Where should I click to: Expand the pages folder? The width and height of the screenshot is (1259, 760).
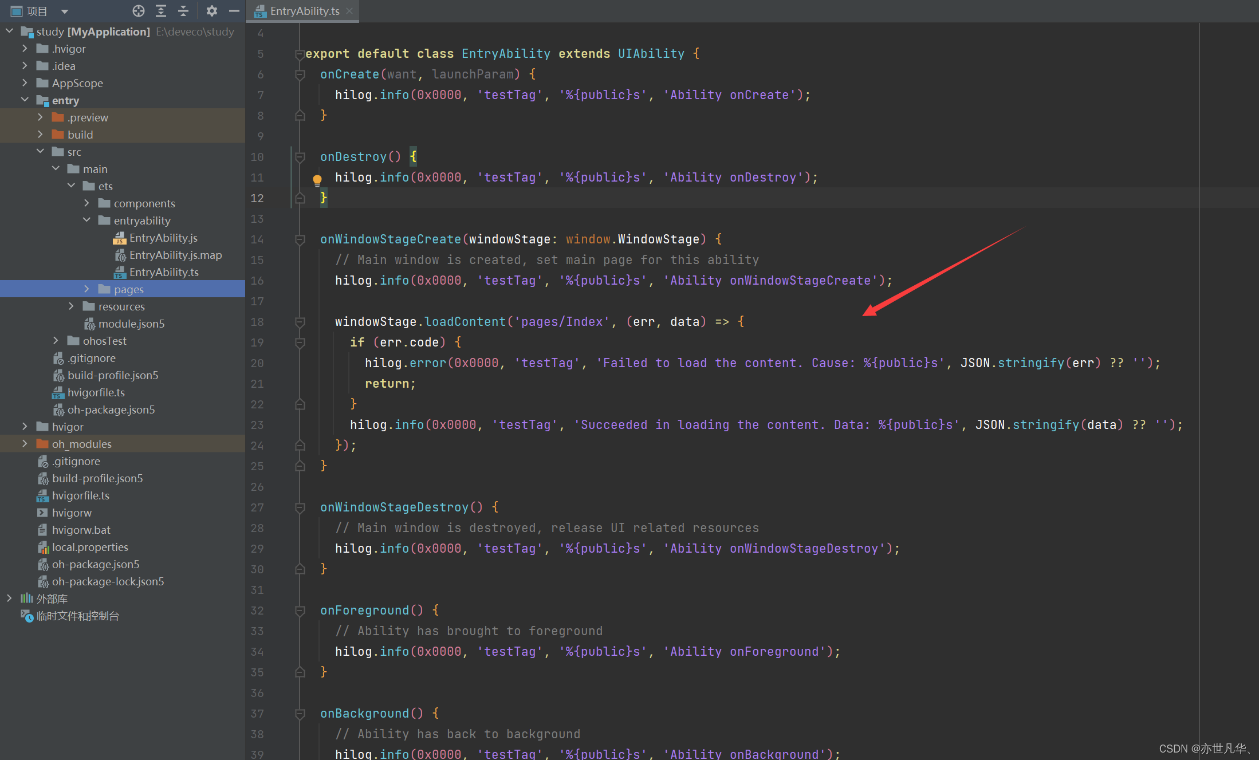coord(86,289)
